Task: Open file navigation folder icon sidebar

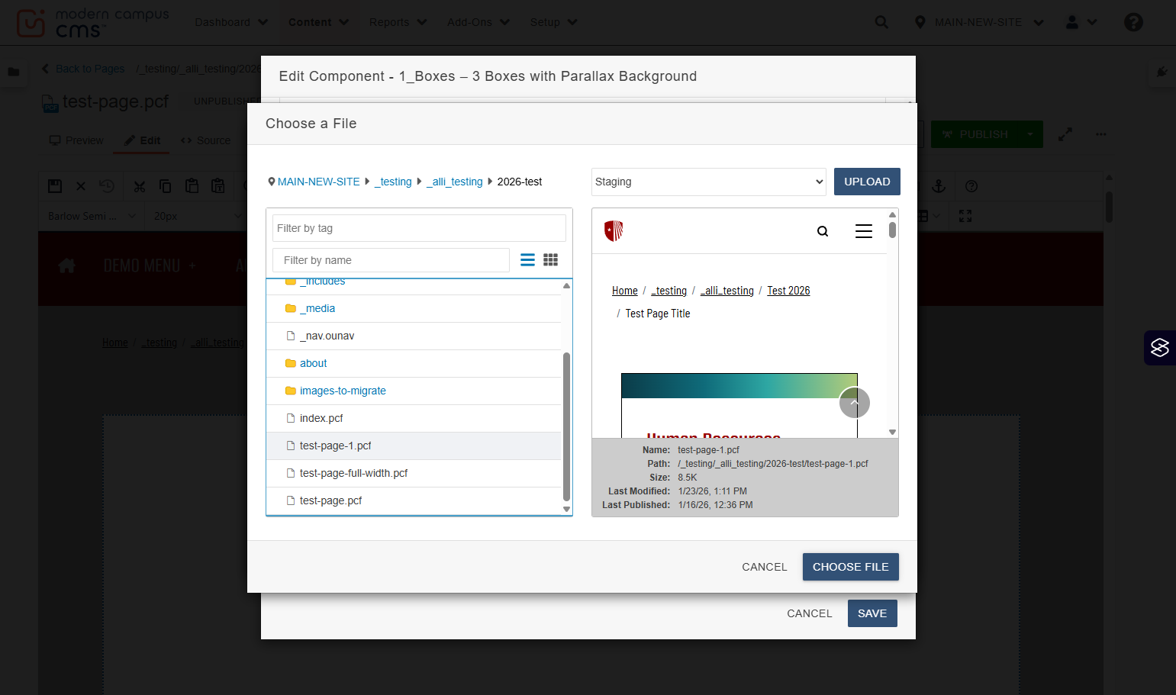Action: coord(14,72)
